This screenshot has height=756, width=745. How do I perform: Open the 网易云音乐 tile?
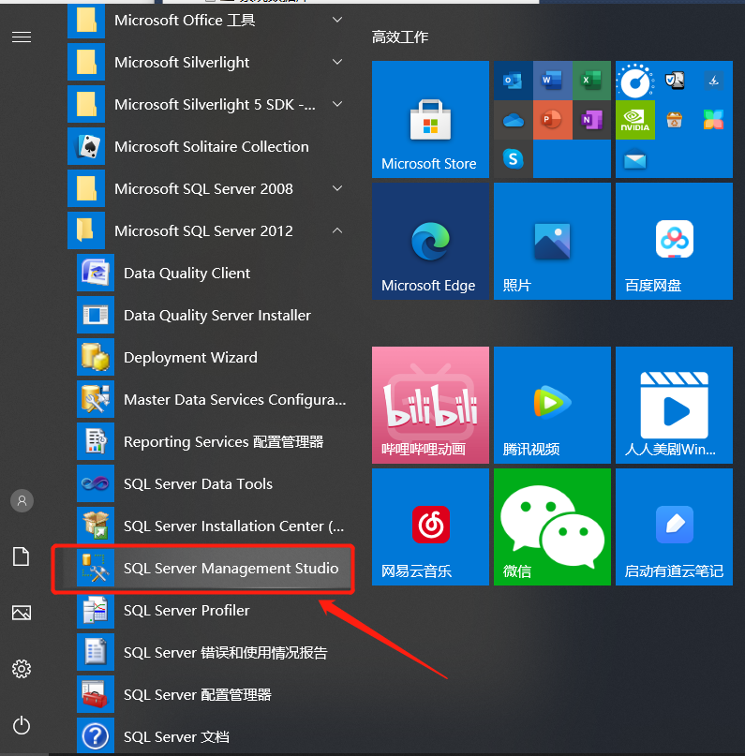click(430, 527)
